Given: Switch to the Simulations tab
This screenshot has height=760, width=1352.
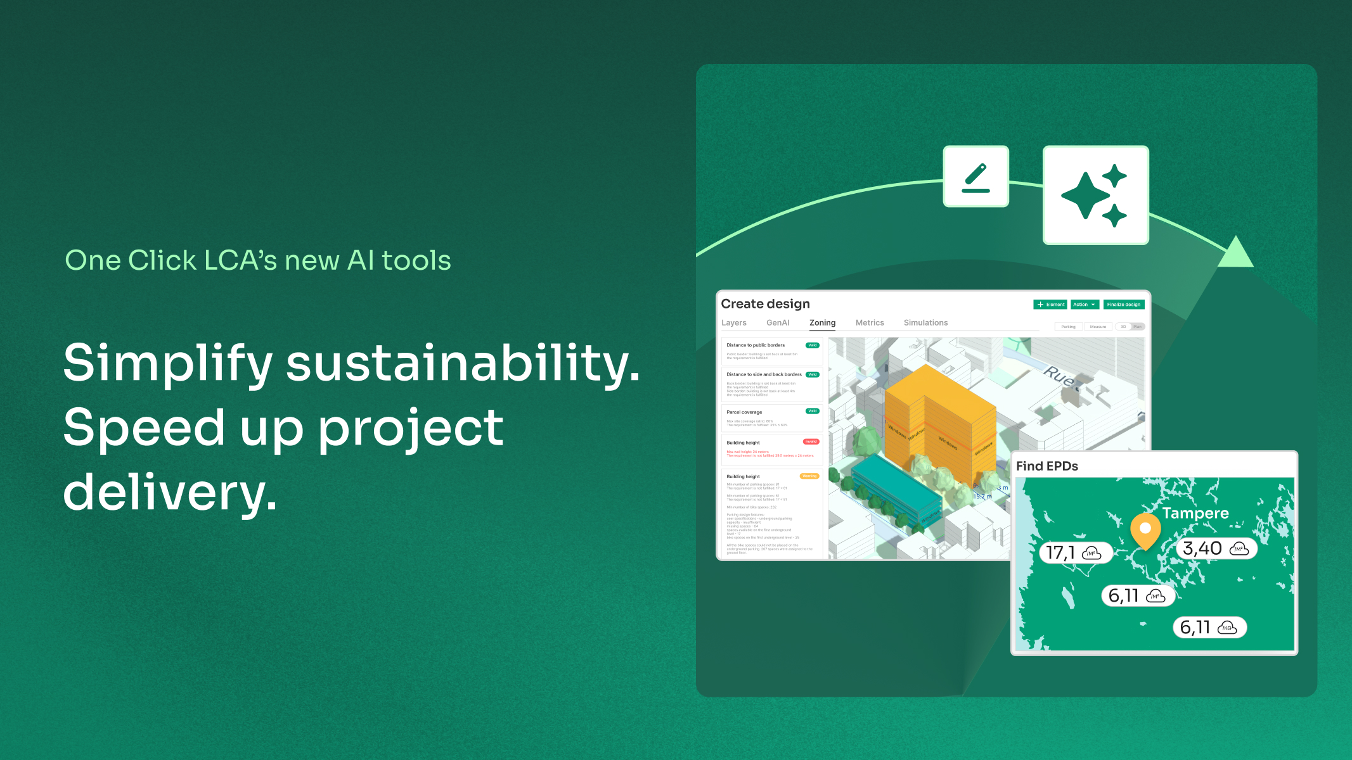Looking at the screenshot, I should point(925,323).
